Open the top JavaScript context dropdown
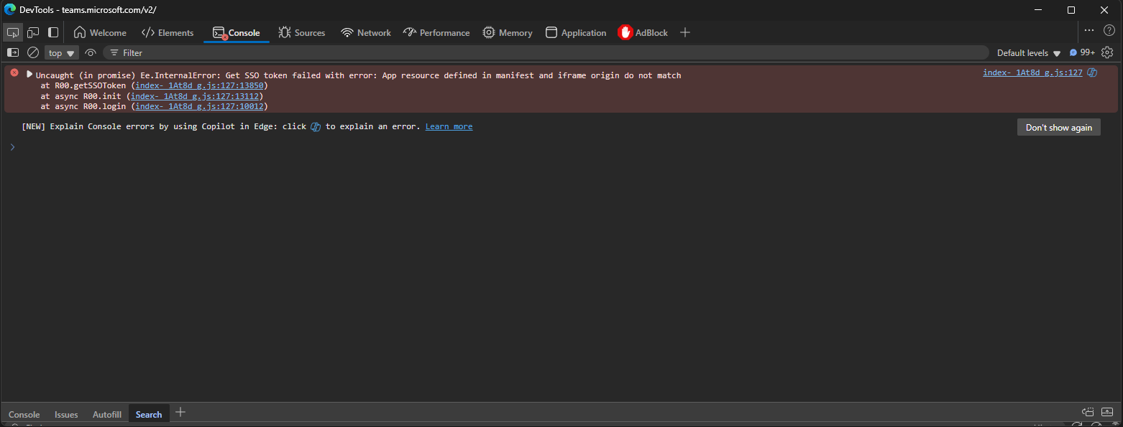Image resolution: width=1123 pixels, height=427 pixels. pos(62,53)
